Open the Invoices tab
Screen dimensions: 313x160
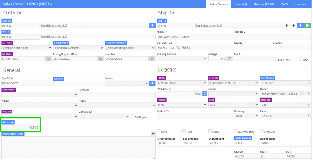(x=300, y=4)
